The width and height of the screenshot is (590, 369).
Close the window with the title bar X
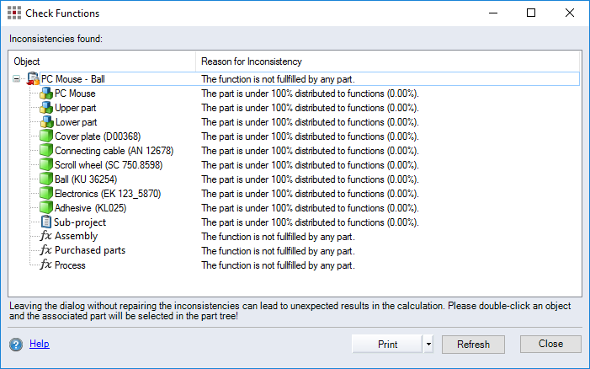point(569,13)
